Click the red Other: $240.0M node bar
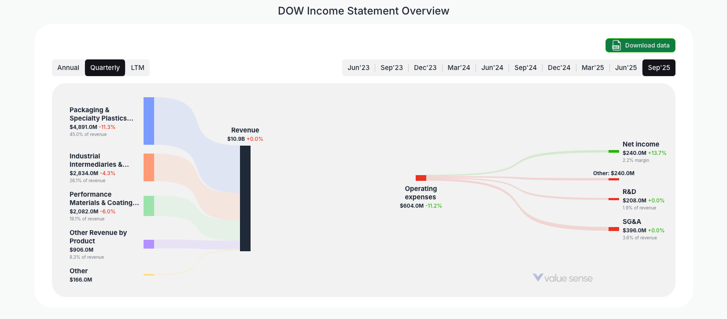Viewport: 727px width, 319px height. [x=614, y=179]
